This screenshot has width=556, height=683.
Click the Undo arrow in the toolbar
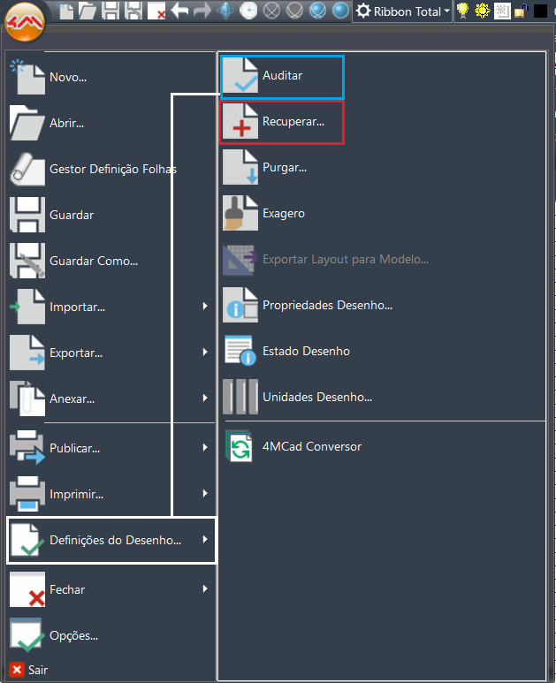click(179, 11)
